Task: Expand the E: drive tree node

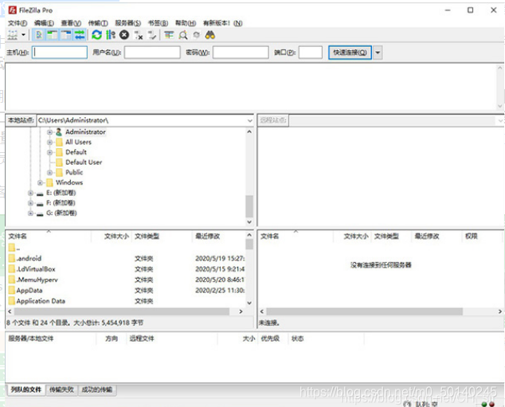Action: click(x=30, y=193)
